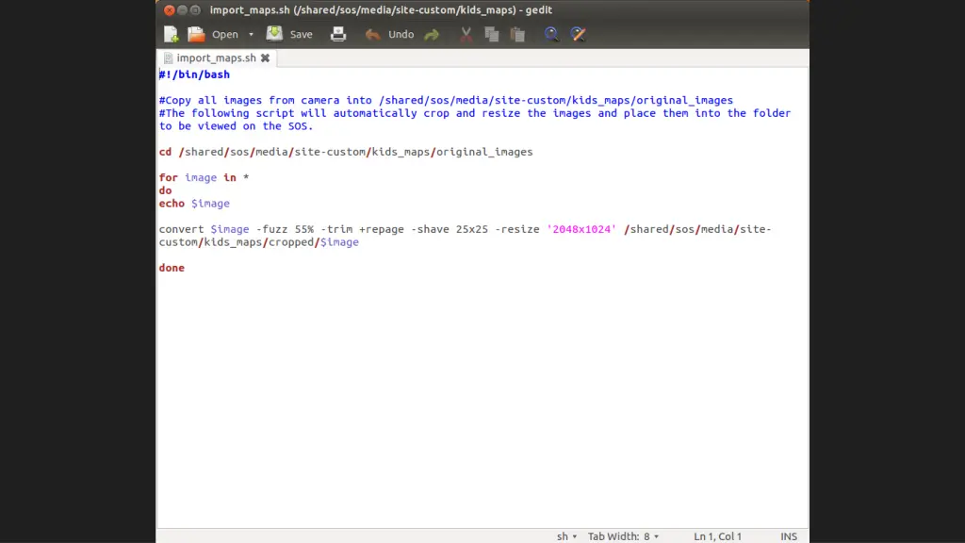Click the '#Copy all images from camera' comment line
The image size is (965, 543).
(446, 100)
